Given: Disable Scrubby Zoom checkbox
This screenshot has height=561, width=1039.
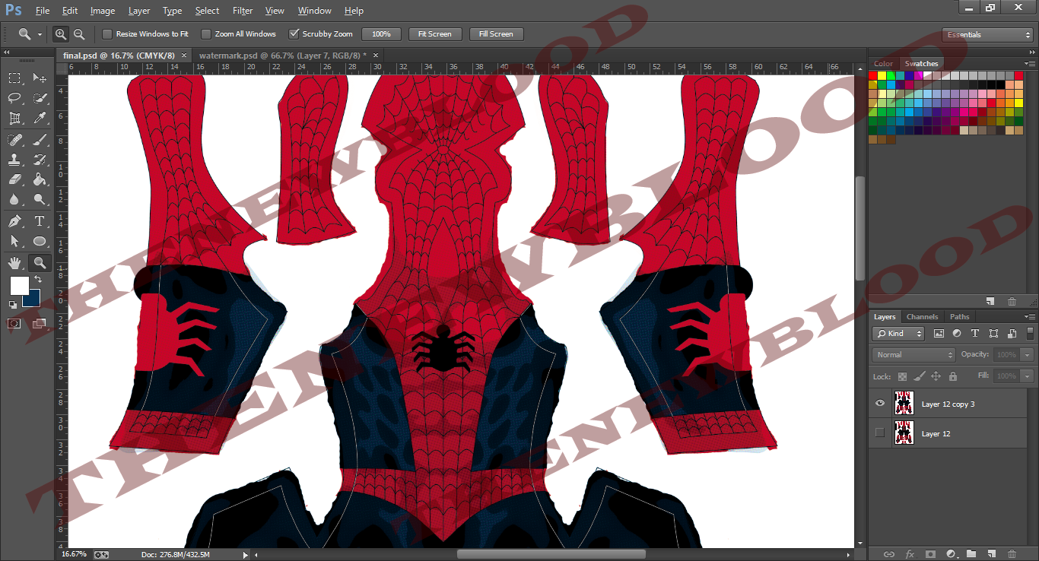Looking at the screenshot, I should click(x=294, y=34).
